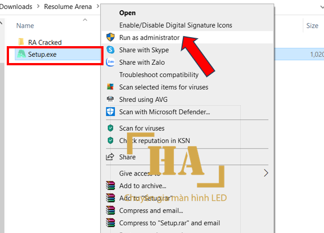Expand the Give access to submenu arrow

coord(265,173)
